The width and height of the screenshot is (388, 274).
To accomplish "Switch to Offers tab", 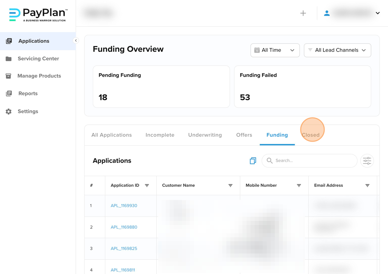I will [x=244, y=135].
